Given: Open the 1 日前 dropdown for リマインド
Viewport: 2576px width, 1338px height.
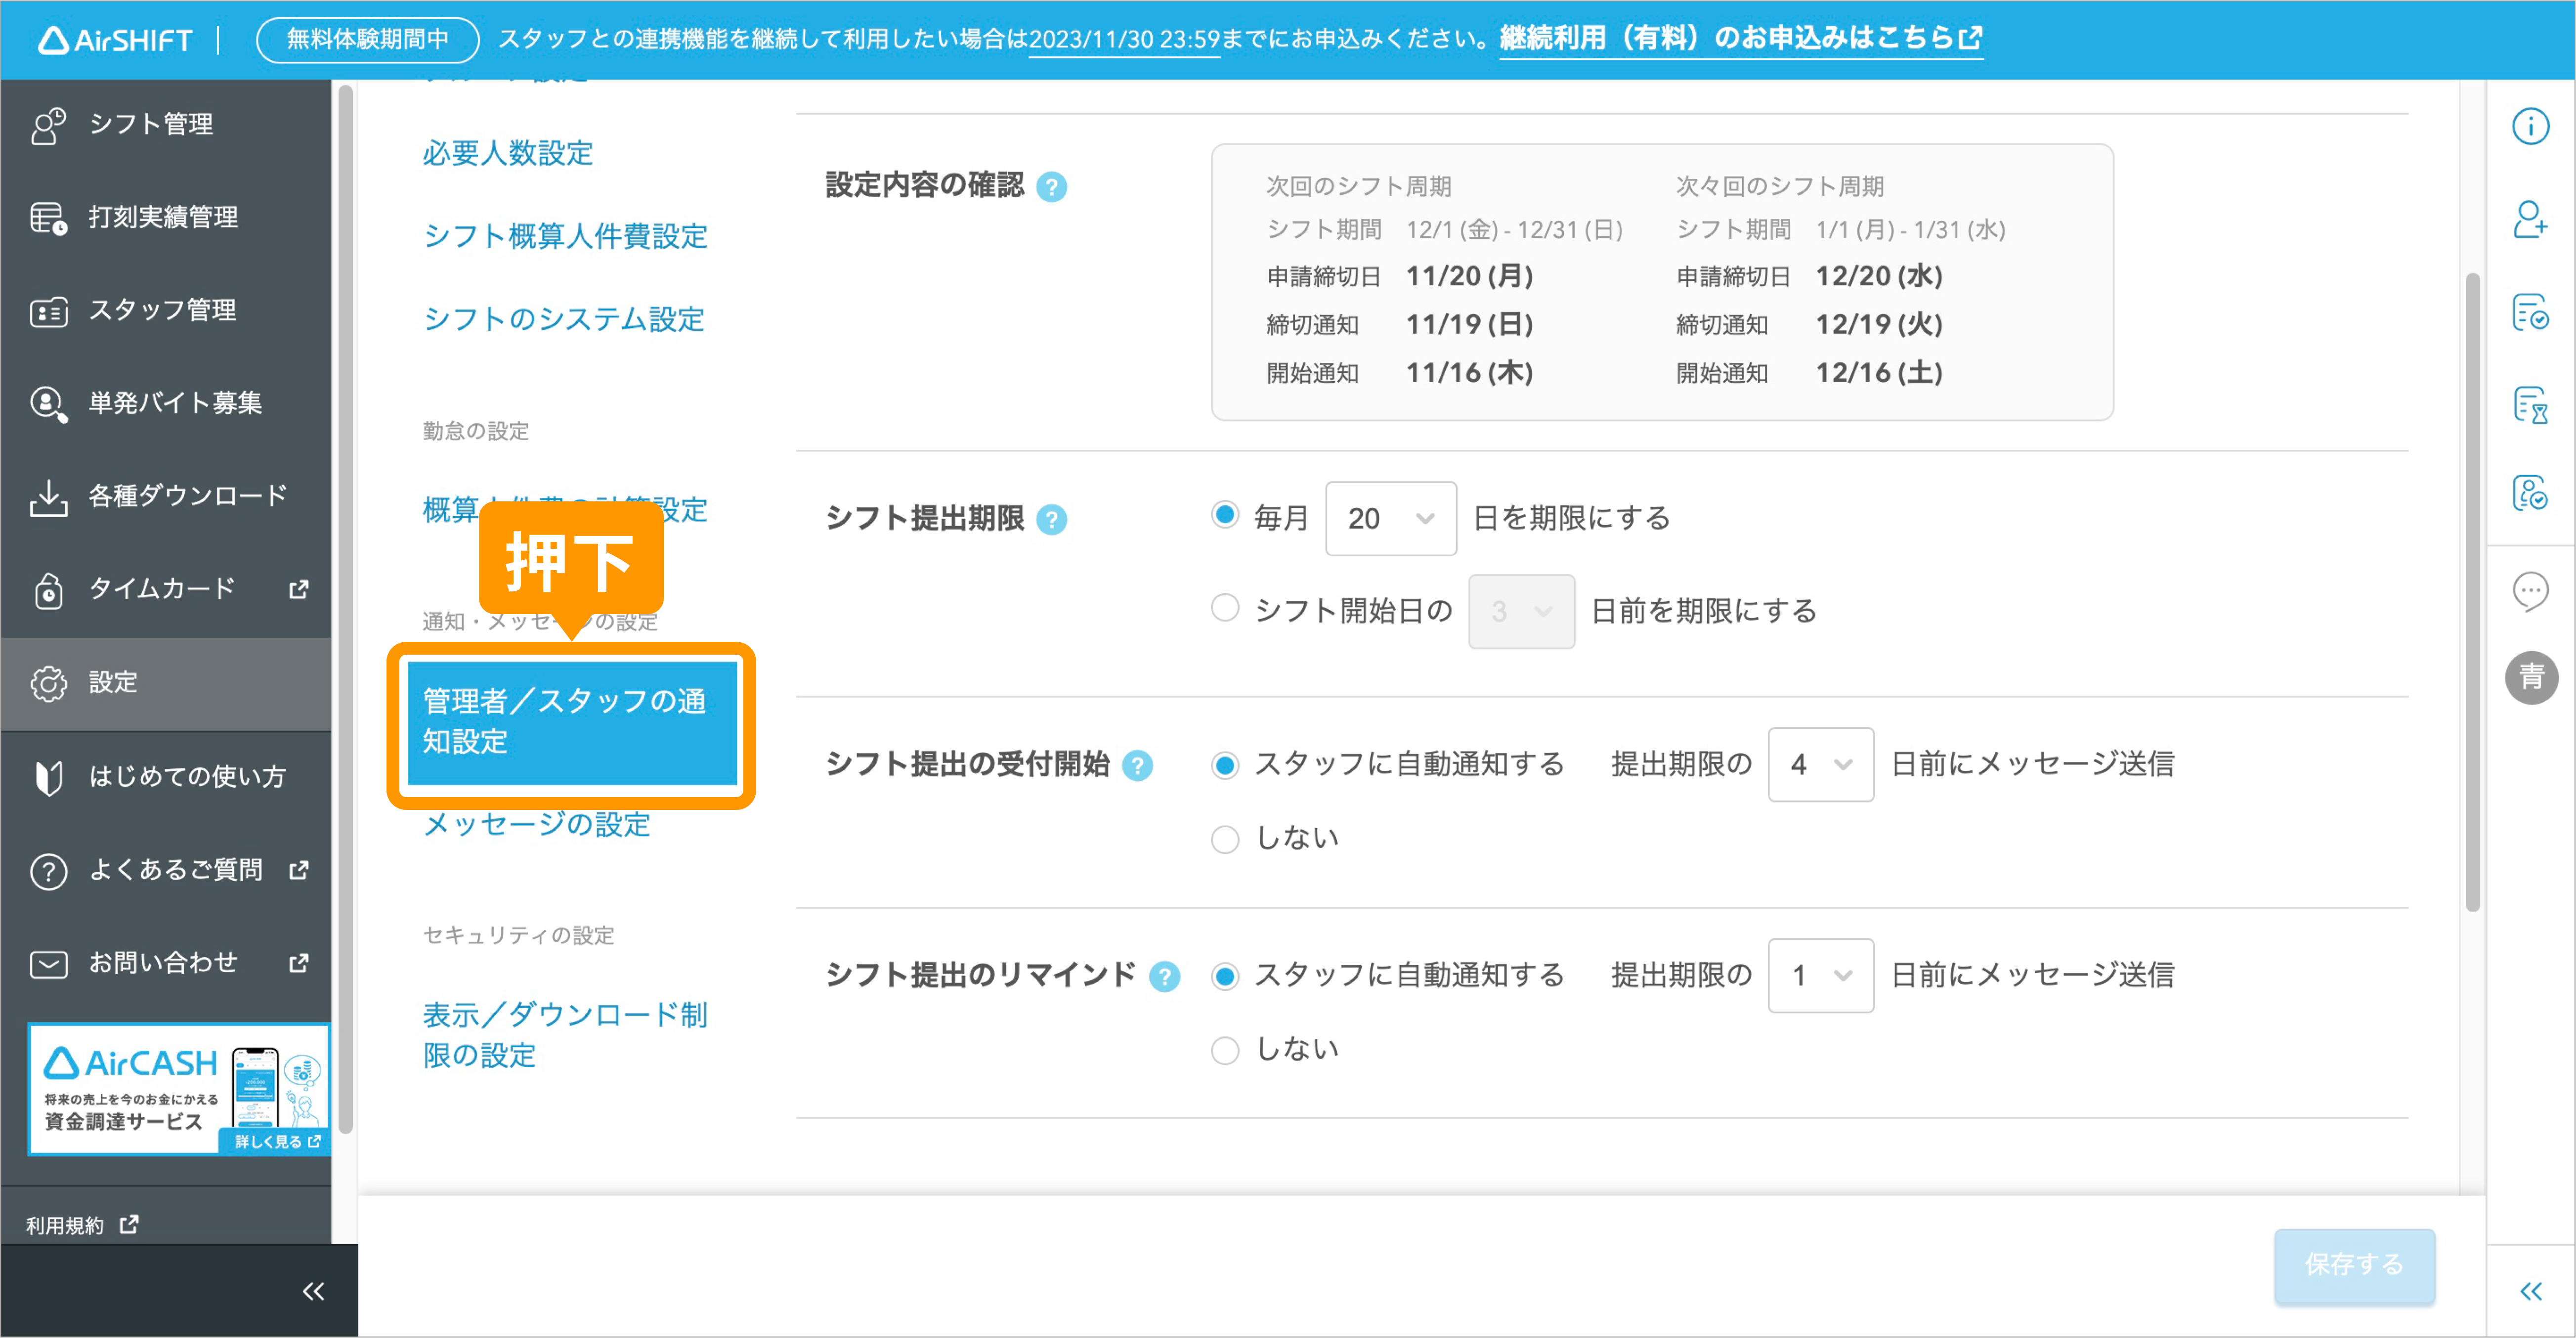Looking at the screenshot, I should (x=1820, y=976).
